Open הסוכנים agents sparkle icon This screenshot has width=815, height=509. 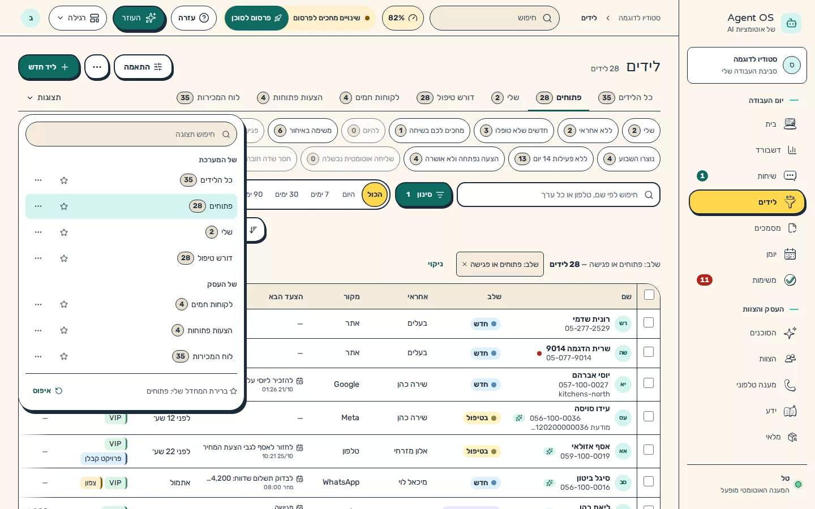coord(790,333)
